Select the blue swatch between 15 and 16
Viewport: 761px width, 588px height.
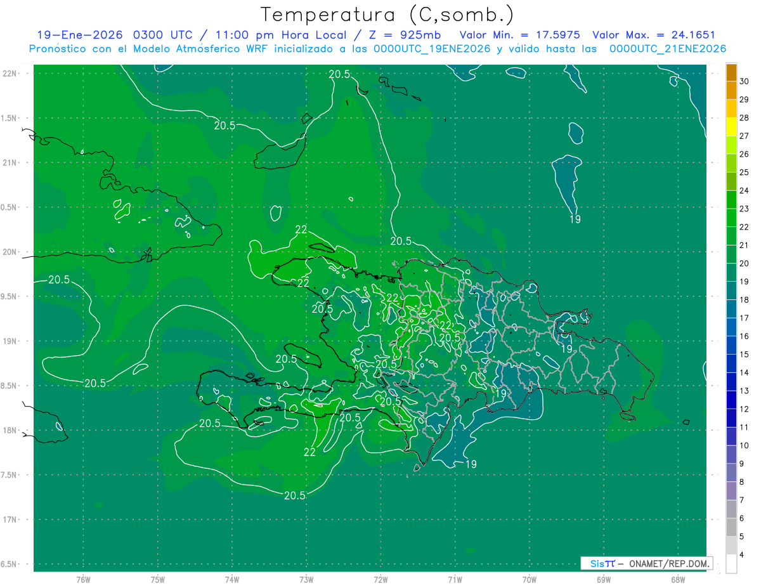(x=731, y=345)
